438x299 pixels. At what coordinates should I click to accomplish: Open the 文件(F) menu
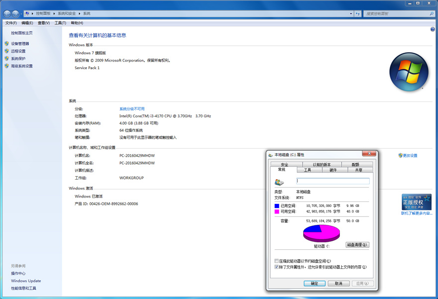tap(11, 23)
